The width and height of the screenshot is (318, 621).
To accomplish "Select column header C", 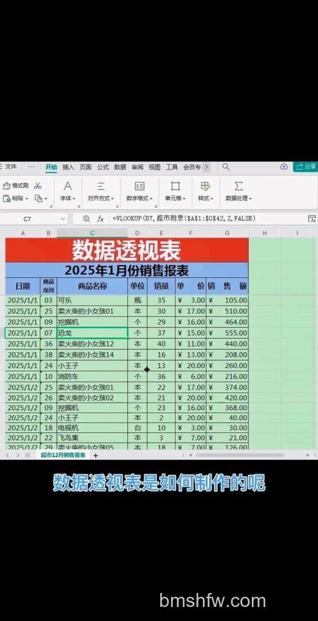I will pos(92,233).
